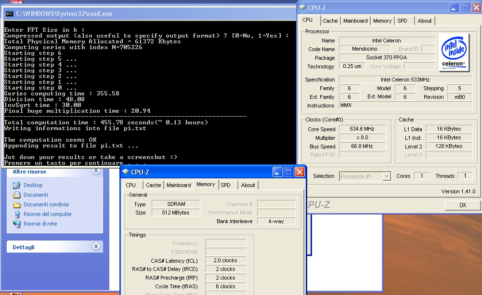Click the Altre risorse panel header
482x295 pixels.
click(x=55, y=171)
